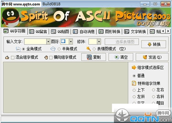This screenshot has width=172, height=123.
Task: Expand the 输入文字 dropdown arrow
Action: 48,42
